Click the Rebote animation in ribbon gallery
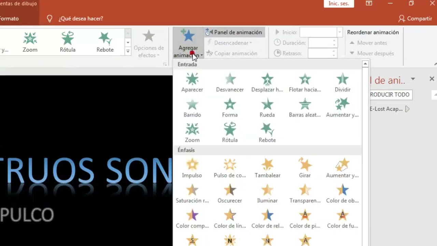This screenshot has height=246, width=437. [105, 42]
